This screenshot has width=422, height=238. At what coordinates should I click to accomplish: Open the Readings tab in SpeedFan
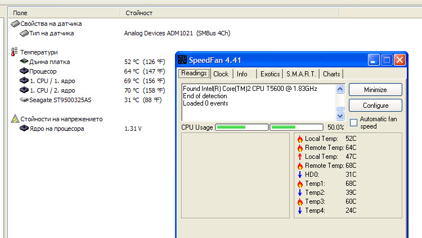point(194,74)
